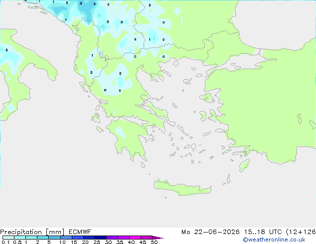Screen dimensions: 316x244
Task: Click the 25–30 mm navy legend swatch
Action: (x=100, y=238)
